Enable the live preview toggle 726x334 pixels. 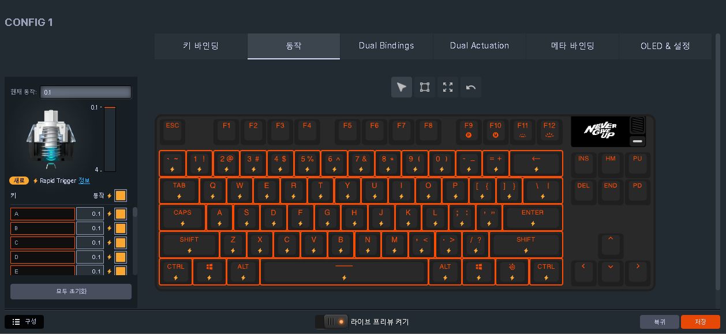coord(332,322)
